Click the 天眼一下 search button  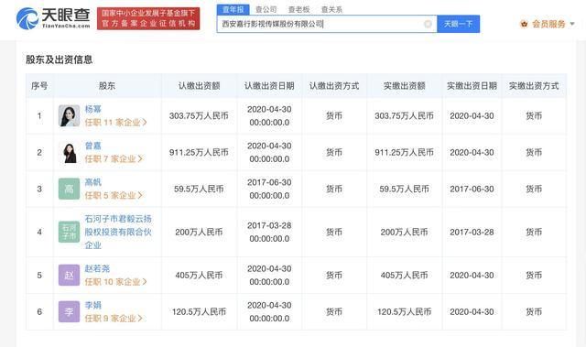click(458, 25)
